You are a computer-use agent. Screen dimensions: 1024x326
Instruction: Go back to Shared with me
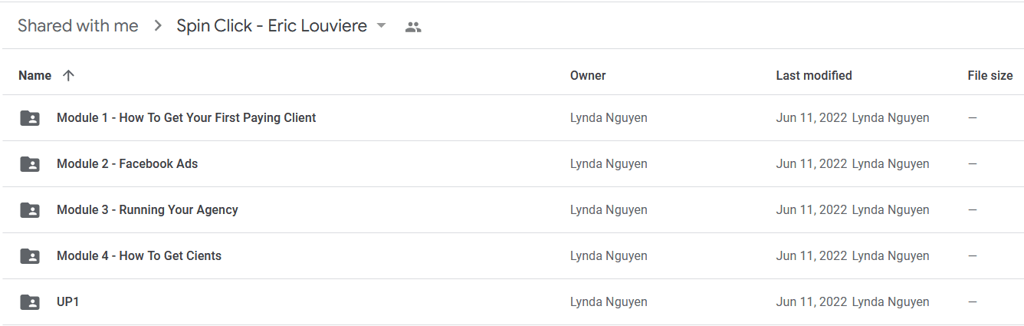pyautogui.click(x=78, y=26)
